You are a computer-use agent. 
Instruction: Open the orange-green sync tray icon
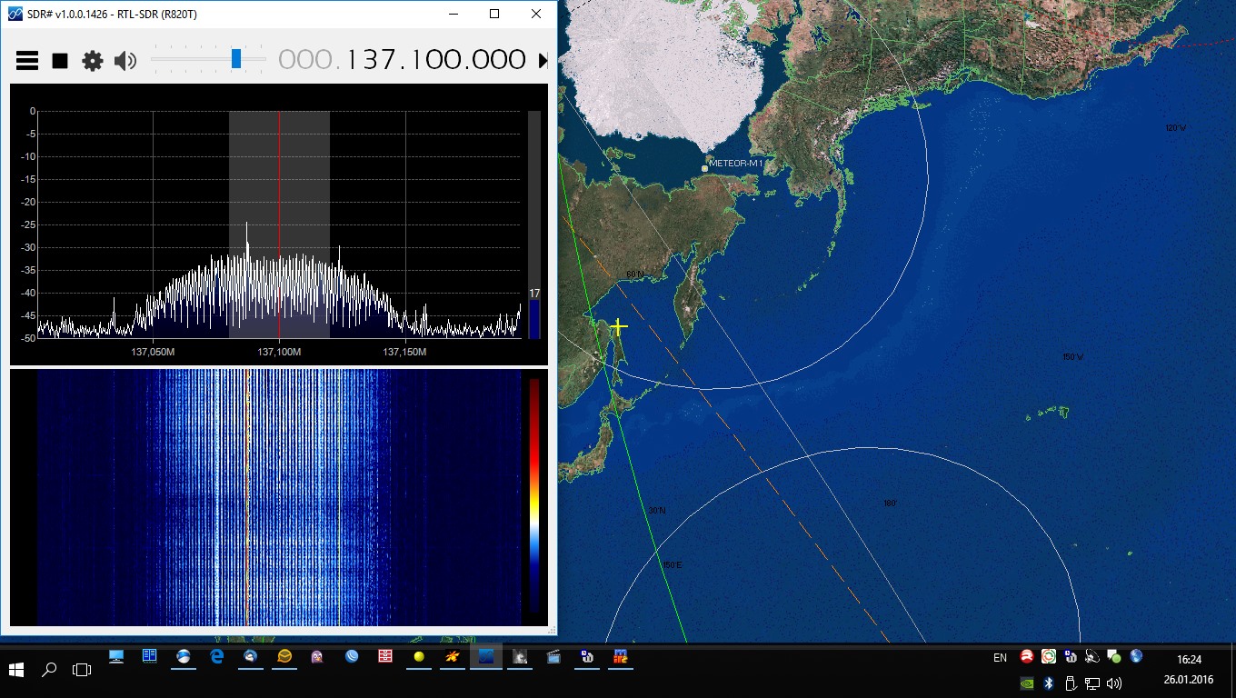[1049, 656]
